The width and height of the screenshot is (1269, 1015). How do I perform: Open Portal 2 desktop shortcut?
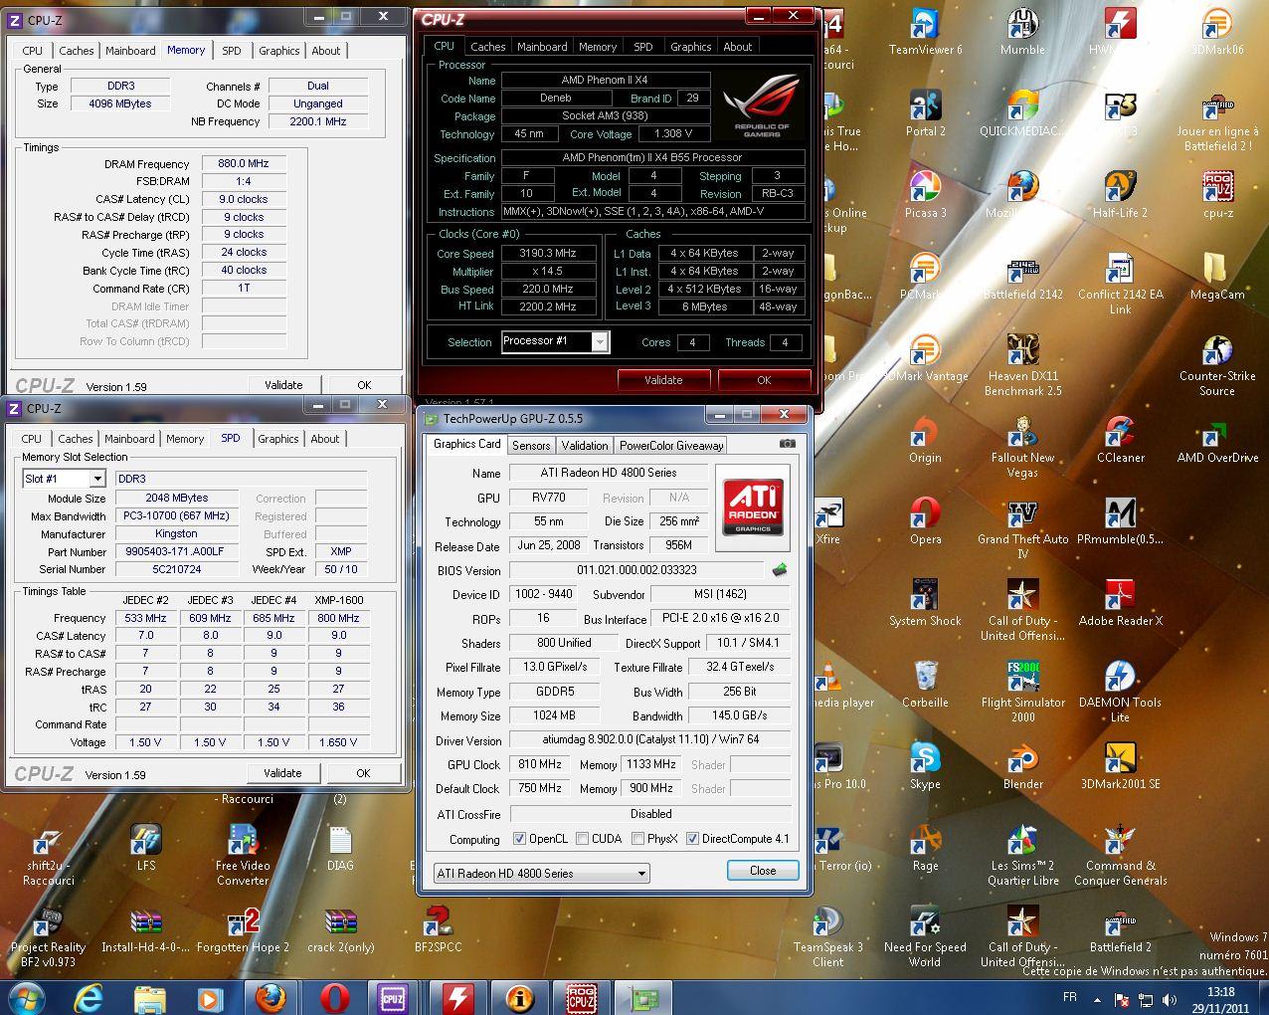point(925,114)
